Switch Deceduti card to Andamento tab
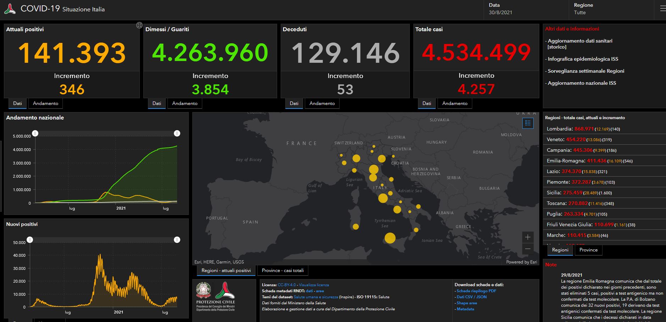 coord(322,104)
